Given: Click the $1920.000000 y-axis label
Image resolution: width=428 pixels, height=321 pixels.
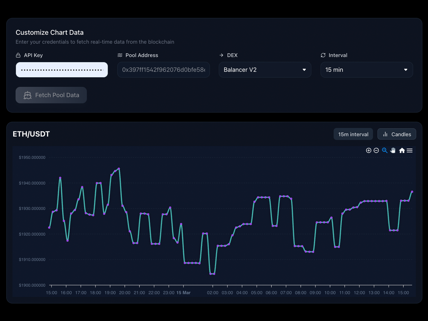Looking at the screenshot, I should pyautogui.click(x=32, y=234).
